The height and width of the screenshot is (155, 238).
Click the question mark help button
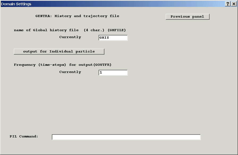tap(228, 4)
